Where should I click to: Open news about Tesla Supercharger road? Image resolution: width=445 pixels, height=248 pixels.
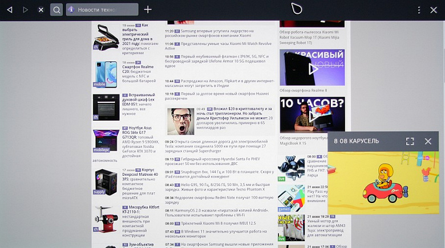point(216,146)
